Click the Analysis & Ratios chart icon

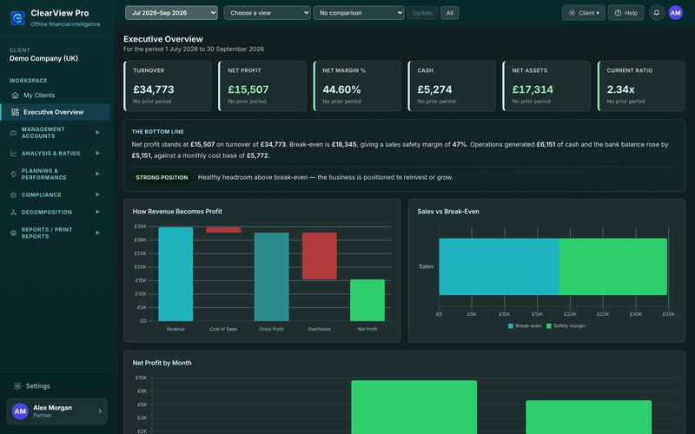pyautogui.click(x=13, y=154)
